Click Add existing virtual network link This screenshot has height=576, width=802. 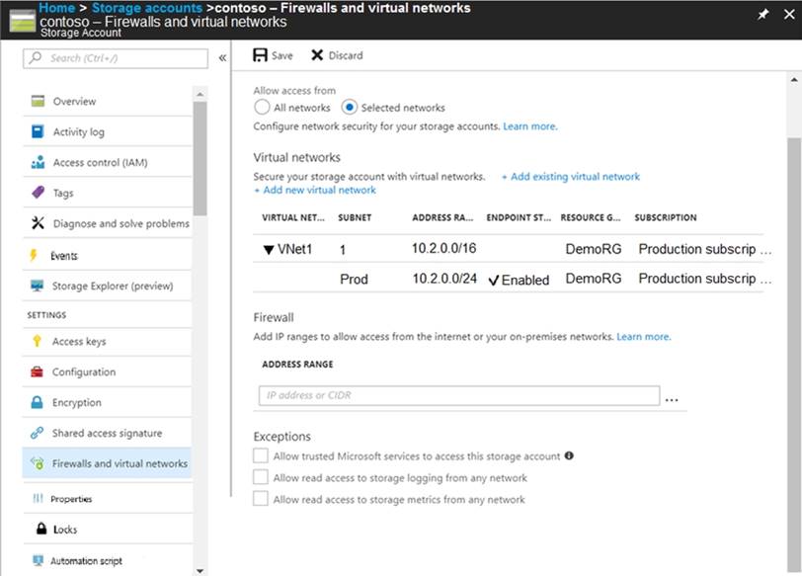coord(571,177)
